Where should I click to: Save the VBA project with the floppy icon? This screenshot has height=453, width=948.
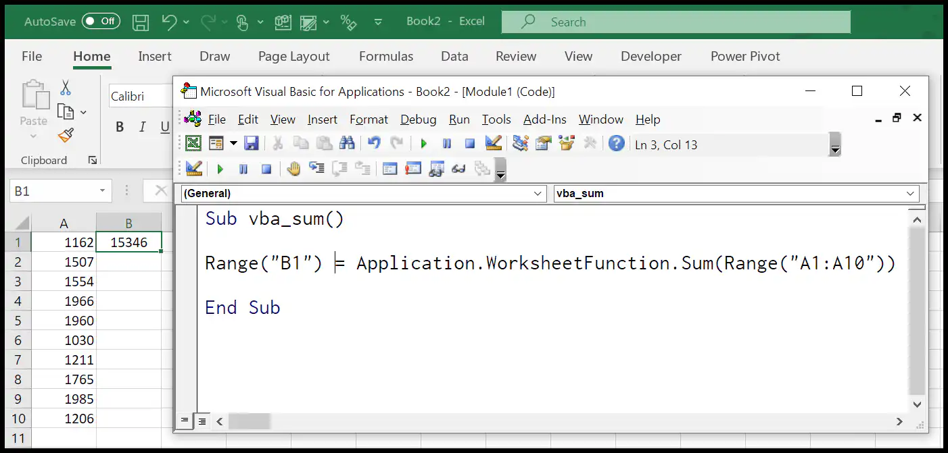tap(252, 143)
